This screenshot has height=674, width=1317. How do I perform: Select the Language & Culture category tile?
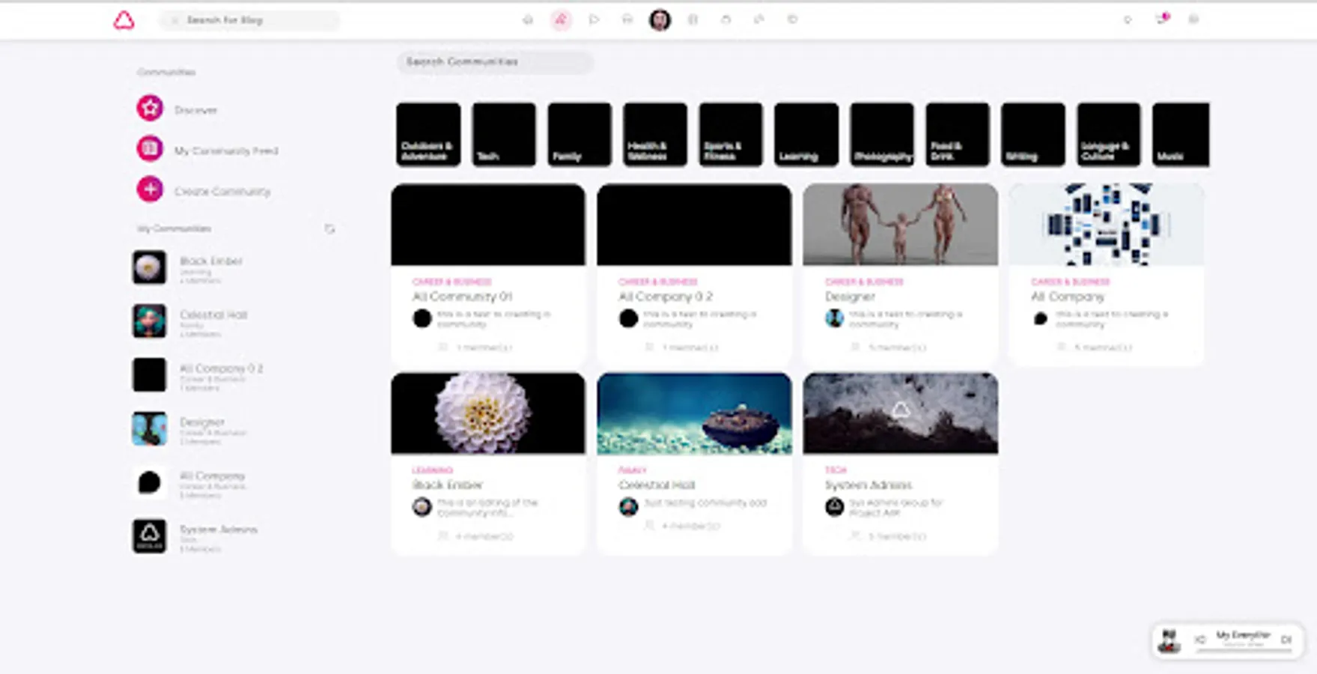pos(1109,135)
